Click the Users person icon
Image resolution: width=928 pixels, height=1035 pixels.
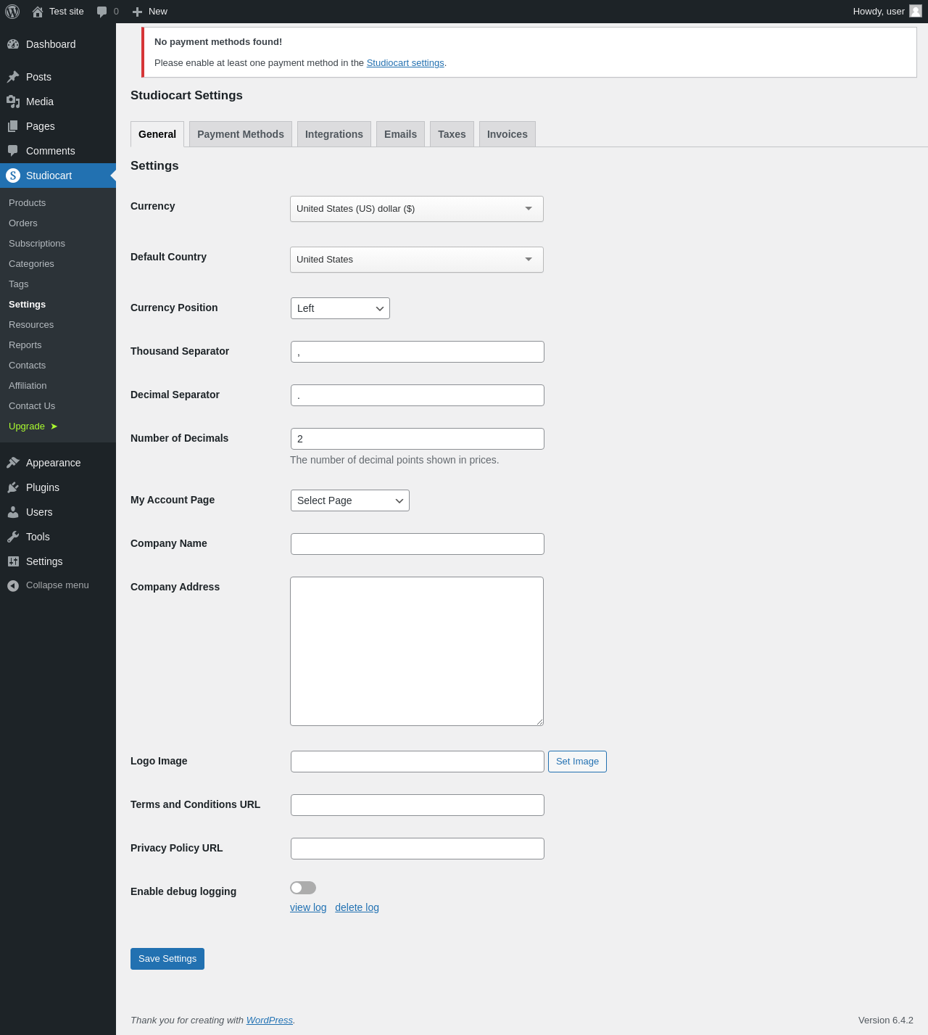(x=13, y=512)
